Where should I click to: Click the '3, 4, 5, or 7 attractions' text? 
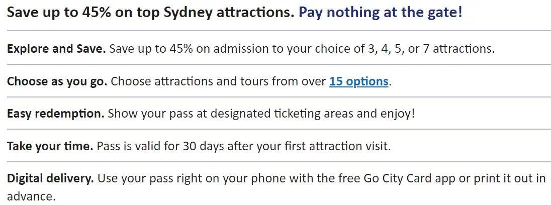click(x=431, y=49)
